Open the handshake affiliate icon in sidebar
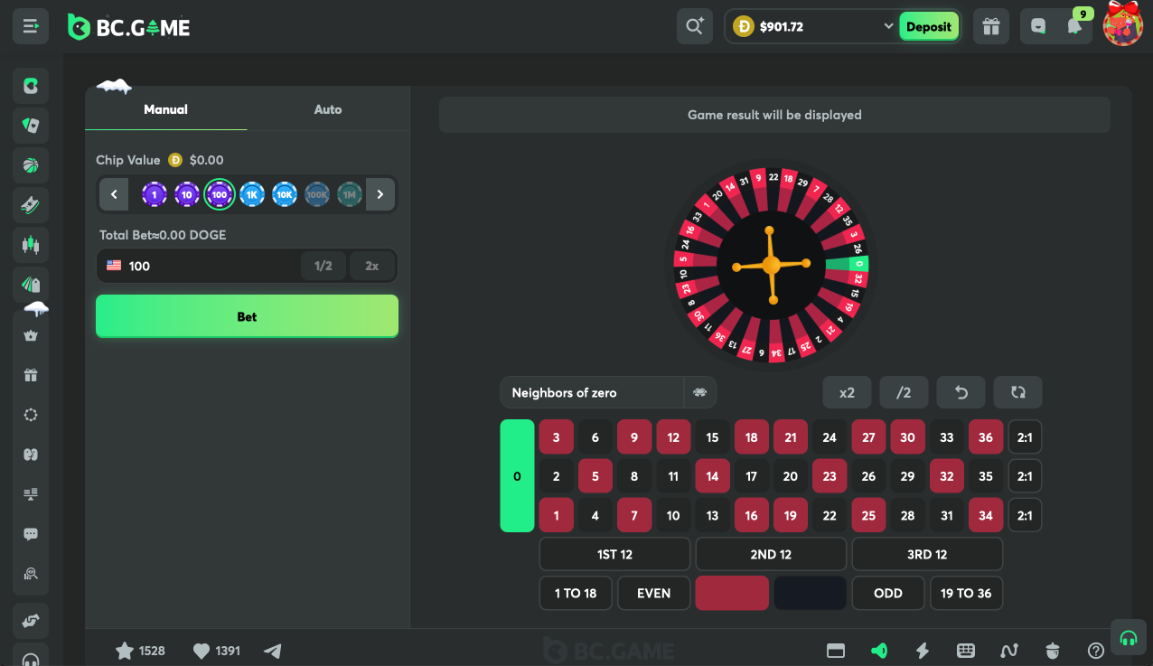The height and width of the screenshot is (666, 1153). click(x=31, y=621)
